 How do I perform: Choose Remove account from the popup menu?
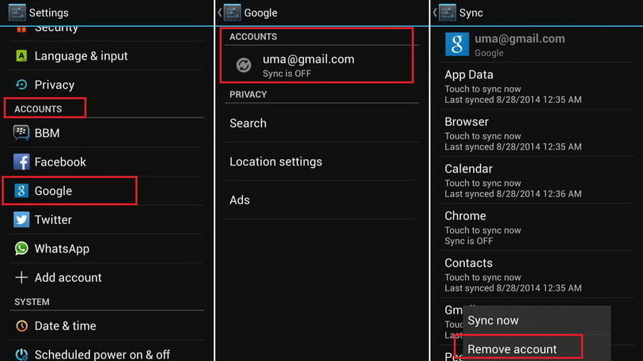tap(537, 349)
